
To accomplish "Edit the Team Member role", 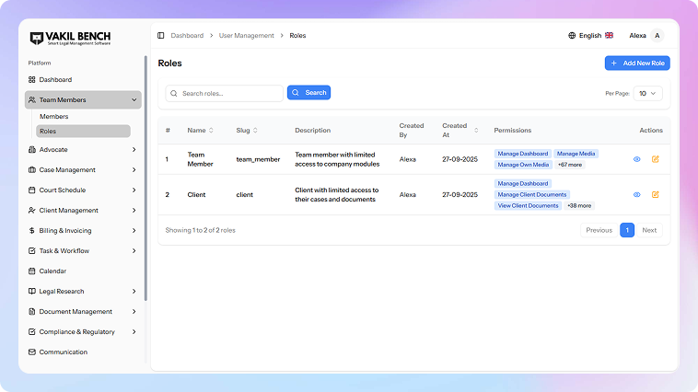I will (x=655, y=159).
